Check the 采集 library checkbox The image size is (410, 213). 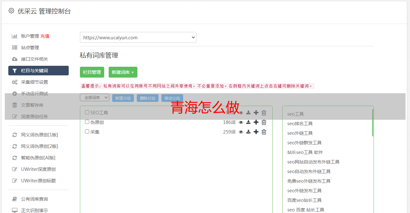[x=87, y=132]
